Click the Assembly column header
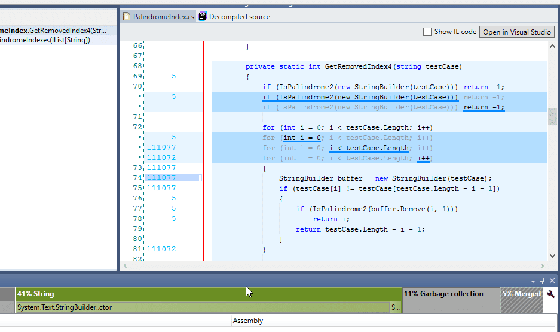This screenshot has height=332, width=560. pos(247,321)
